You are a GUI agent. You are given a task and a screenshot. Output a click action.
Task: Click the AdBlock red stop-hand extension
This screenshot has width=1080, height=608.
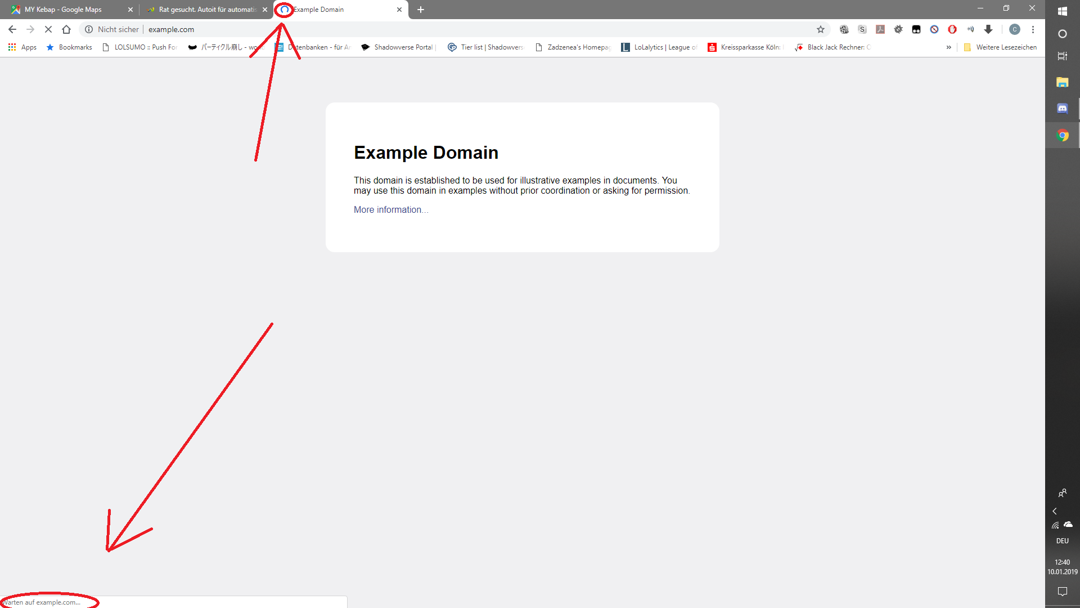click(x=952, y=29)
